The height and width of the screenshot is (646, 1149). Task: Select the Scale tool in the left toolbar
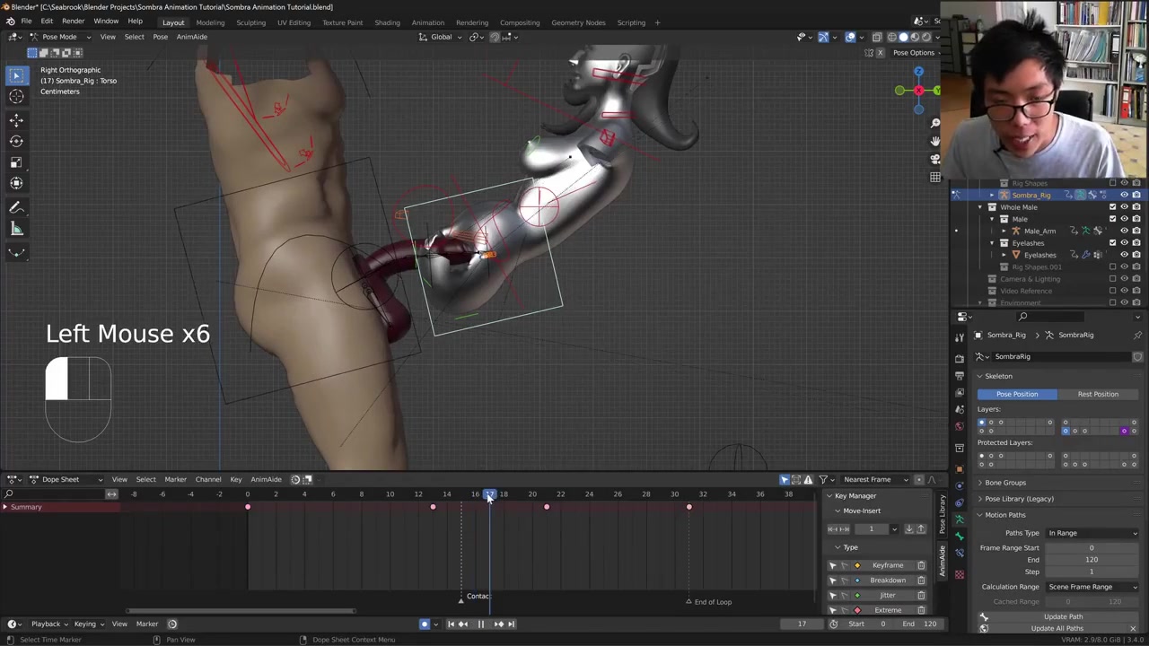pos(16,162)
